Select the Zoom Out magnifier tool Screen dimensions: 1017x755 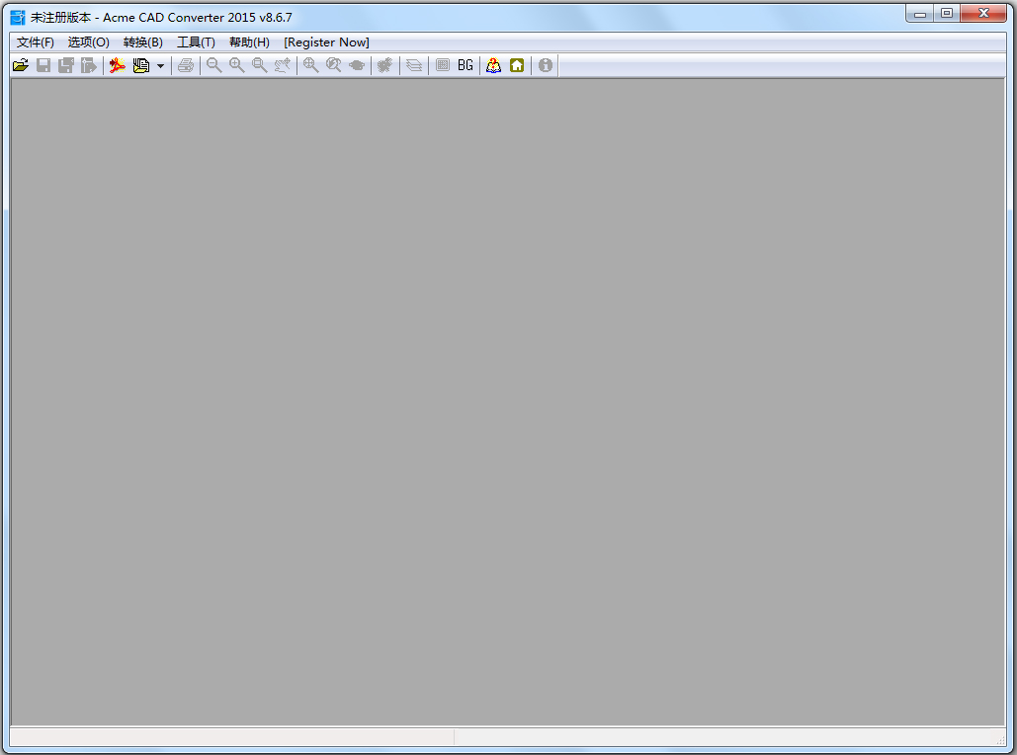[213, 64]
